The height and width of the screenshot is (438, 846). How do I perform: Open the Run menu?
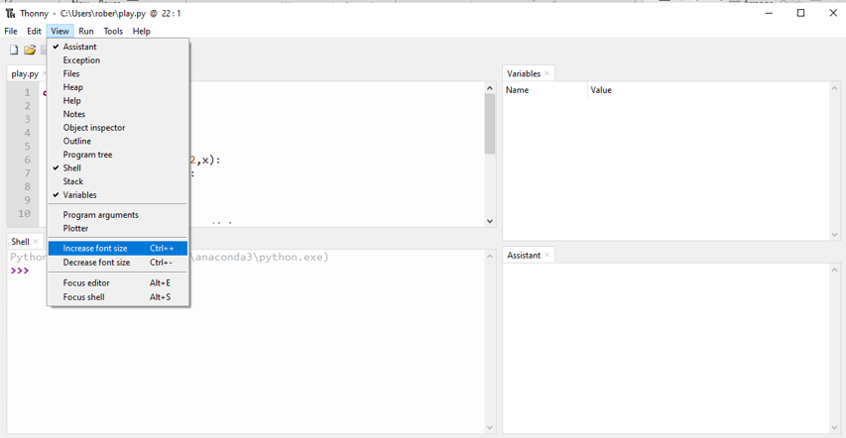[x=86, y=32]
